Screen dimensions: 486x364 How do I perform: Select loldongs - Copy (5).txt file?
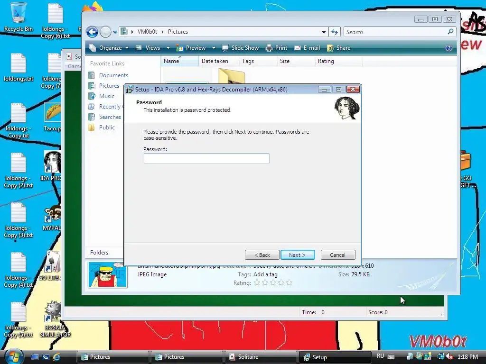click(x=19, y=320)
